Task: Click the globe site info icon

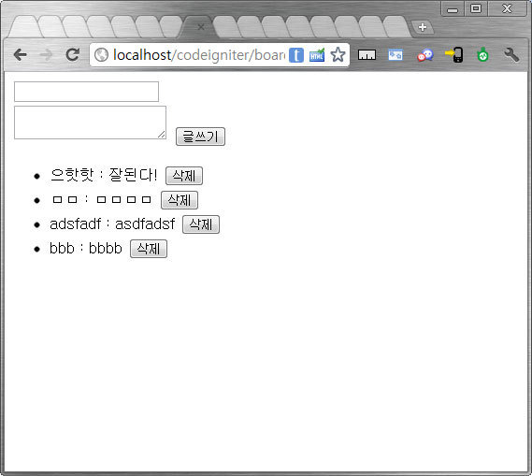Action: point(101,54)
